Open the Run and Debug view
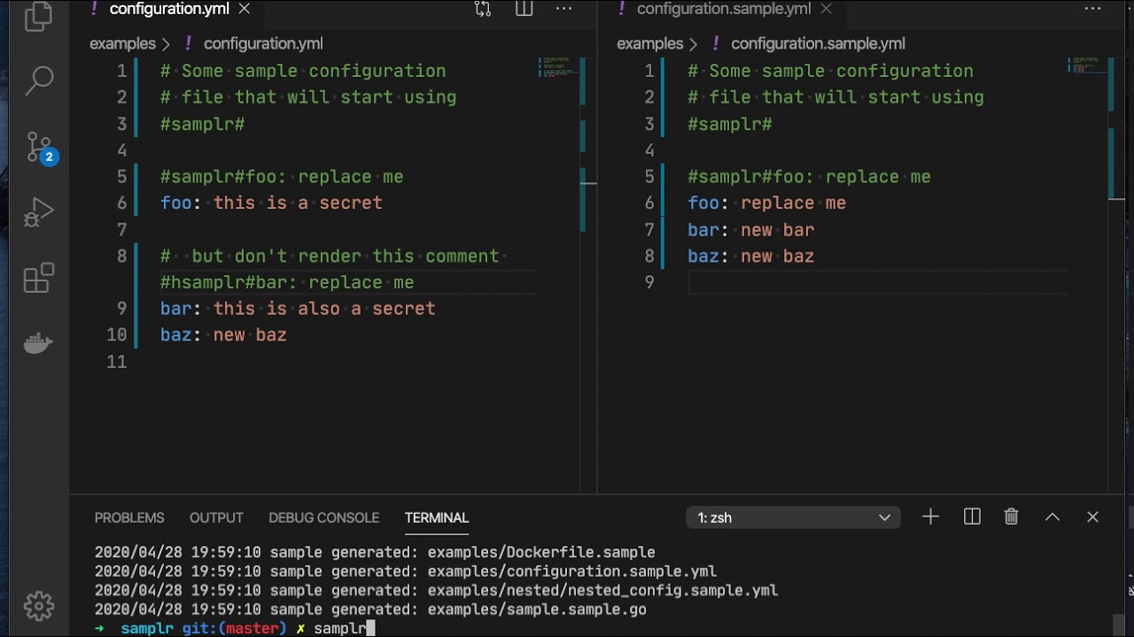The width and height of the screenshot is (1134, 637). pyautogui.click(x=38, y=212)
